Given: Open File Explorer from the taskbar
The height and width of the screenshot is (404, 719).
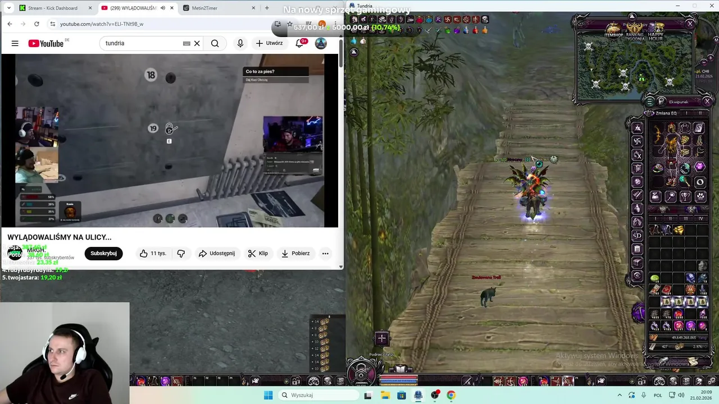Looking at the screenshot, I should 385,395.
